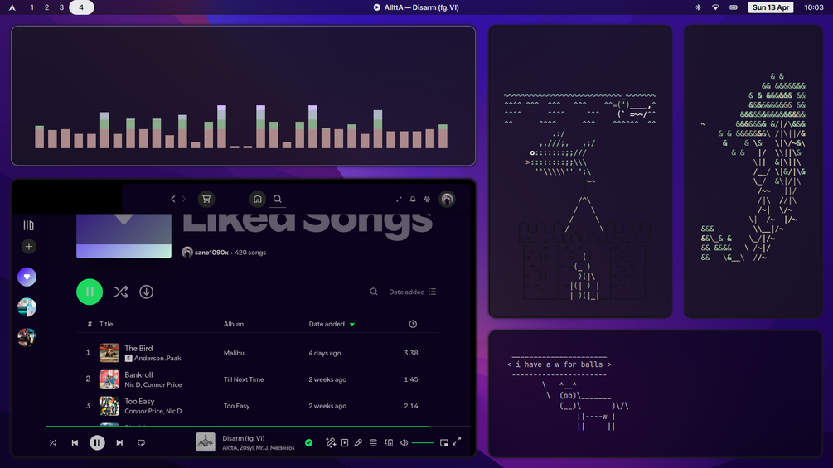Go forward with the right arrow in Spotify
833x468 pixels.
pos(184,199)
